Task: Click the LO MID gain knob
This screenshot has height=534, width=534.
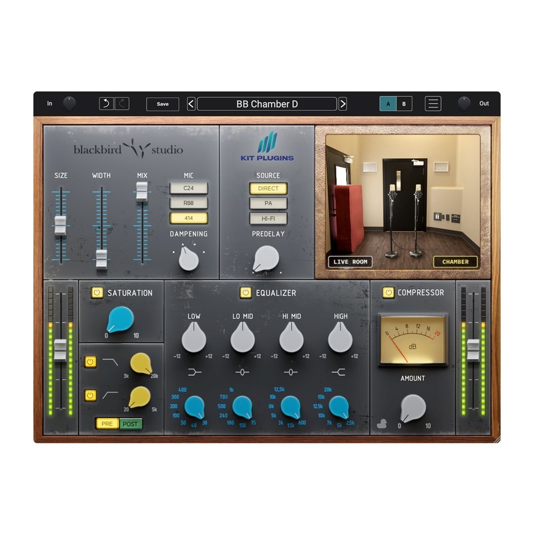Action: (x=242, y=338)
